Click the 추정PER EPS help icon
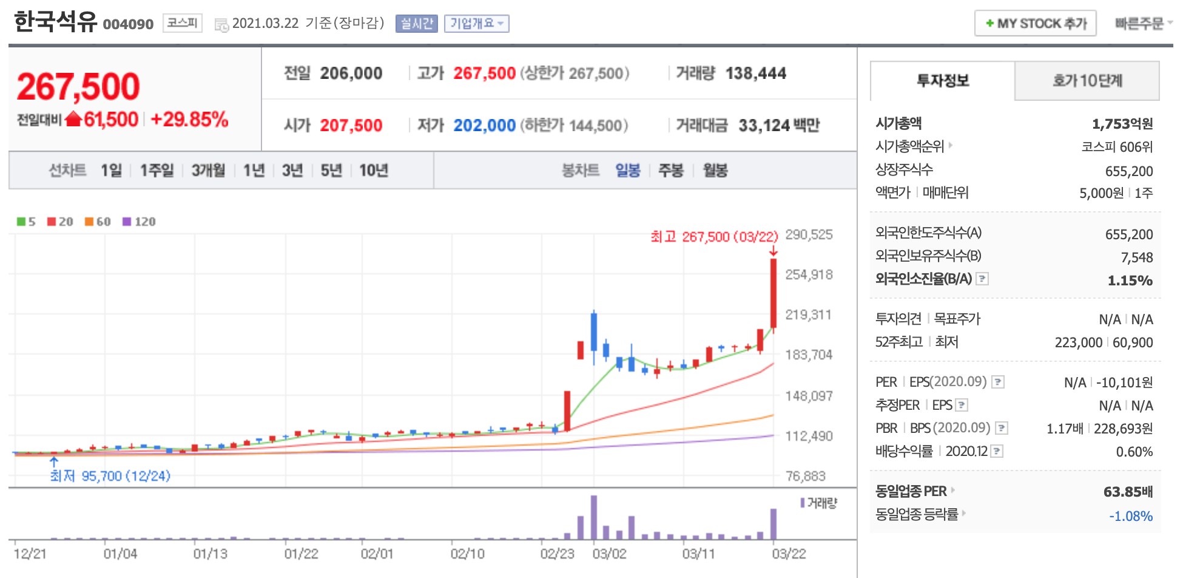 point(962,405)
